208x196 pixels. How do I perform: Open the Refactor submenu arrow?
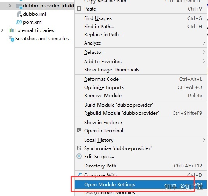204,52
